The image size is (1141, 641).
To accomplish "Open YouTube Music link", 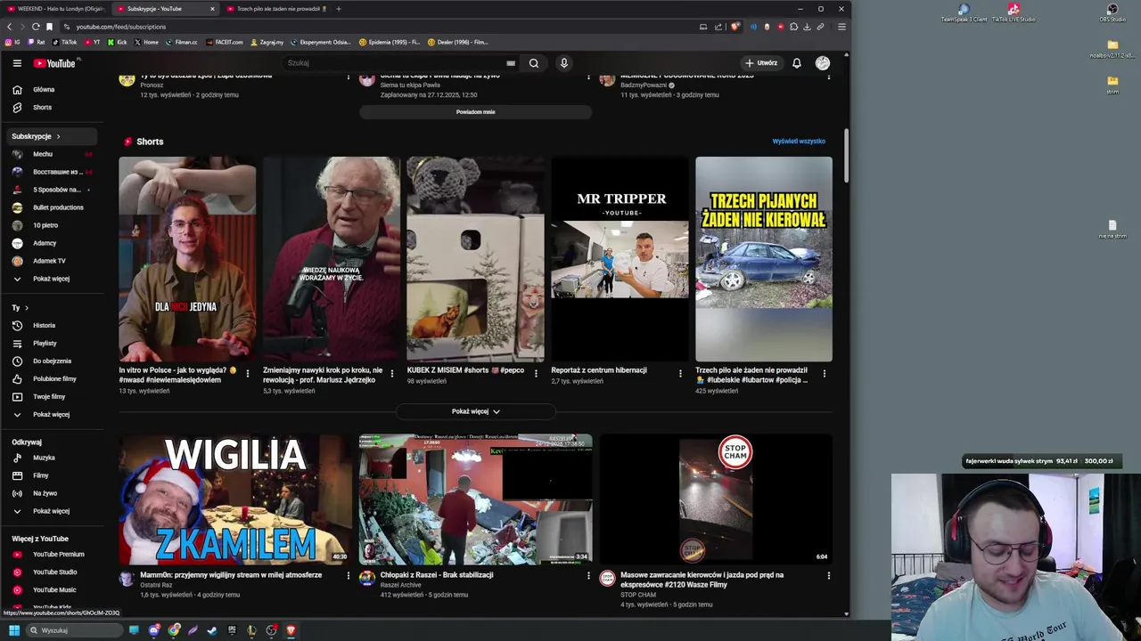I will tap(53, 590).
